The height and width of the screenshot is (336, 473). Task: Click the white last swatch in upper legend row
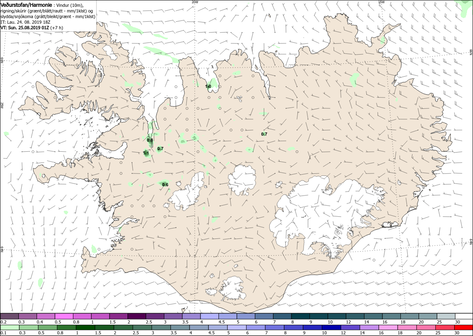coord(464,316)
